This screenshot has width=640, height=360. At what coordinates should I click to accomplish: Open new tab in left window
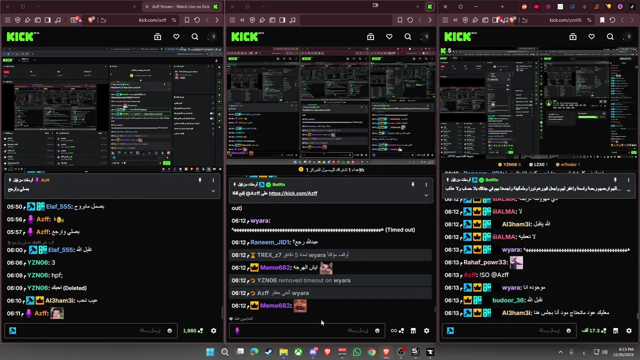point(134,6)
